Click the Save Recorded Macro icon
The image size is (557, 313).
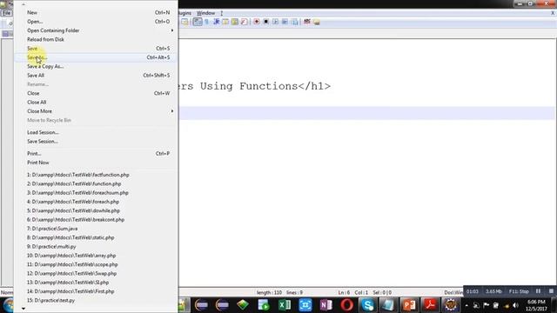pos(294,22)
